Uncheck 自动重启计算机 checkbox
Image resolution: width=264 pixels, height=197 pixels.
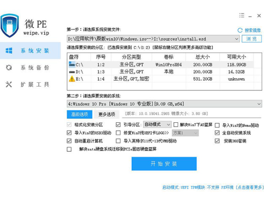[69, 141]
